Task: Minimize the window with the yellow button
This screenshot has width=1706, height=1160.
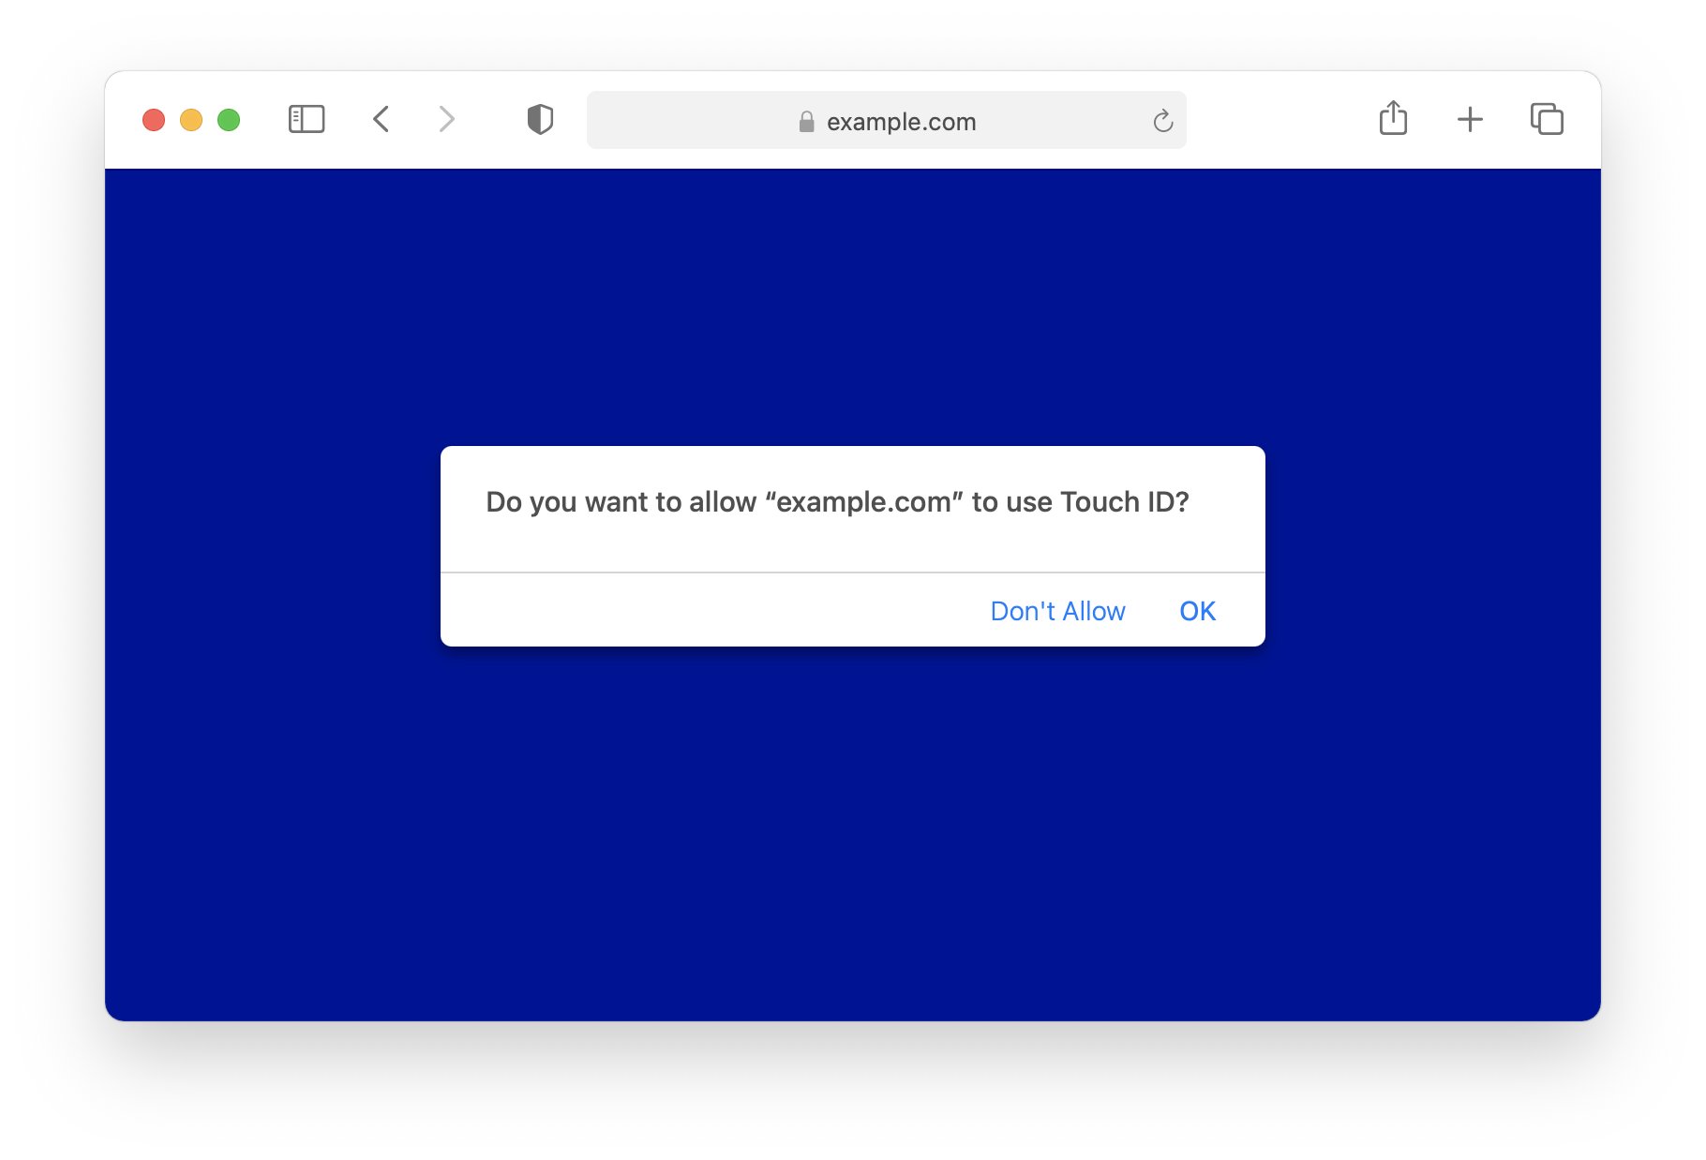Action: [190, 119]
